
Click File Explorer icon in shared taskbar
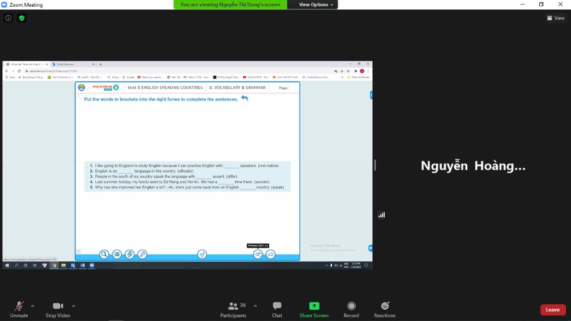(x=64, y=265)
